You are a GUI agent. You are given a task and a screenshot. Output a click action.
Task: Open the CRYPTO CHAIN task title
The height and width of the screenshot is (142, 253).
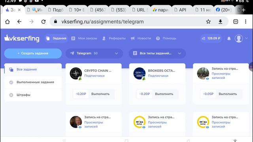[98, 71]
